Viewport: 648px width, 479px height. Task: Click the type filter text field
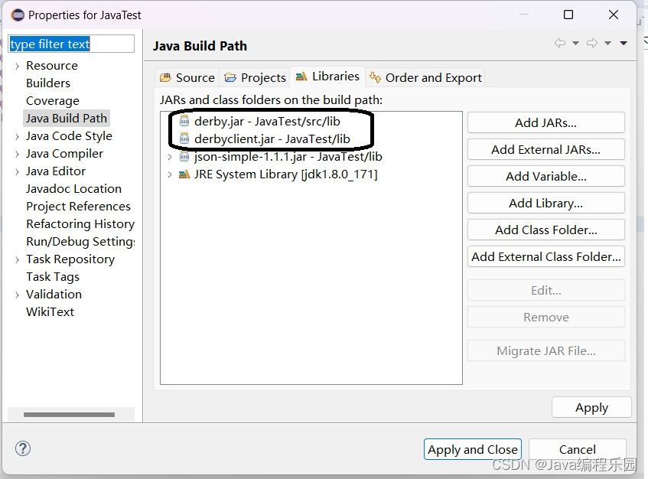(x=71, y=44)
